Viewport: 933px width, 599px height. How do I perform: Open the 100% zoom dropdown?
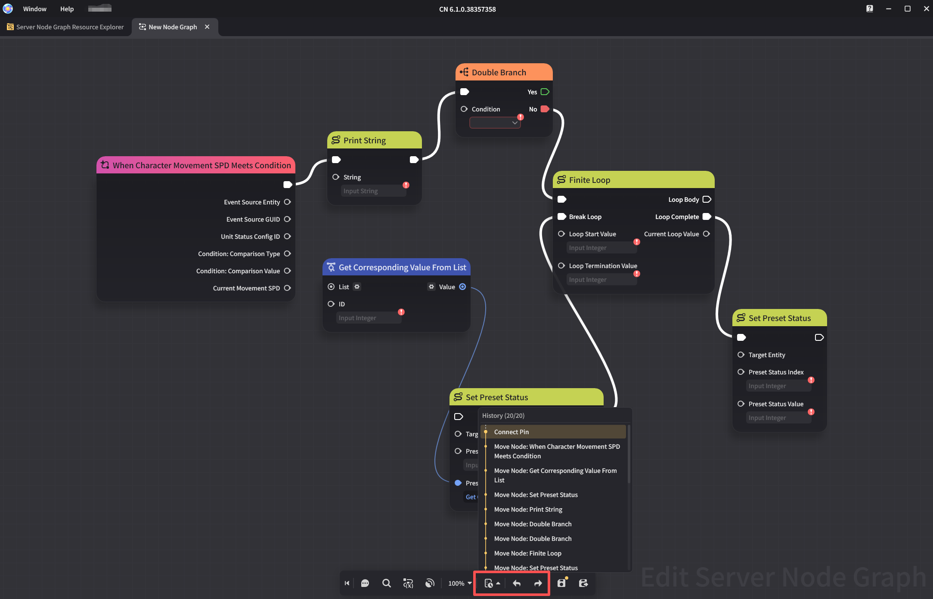(x=460, y=583)
